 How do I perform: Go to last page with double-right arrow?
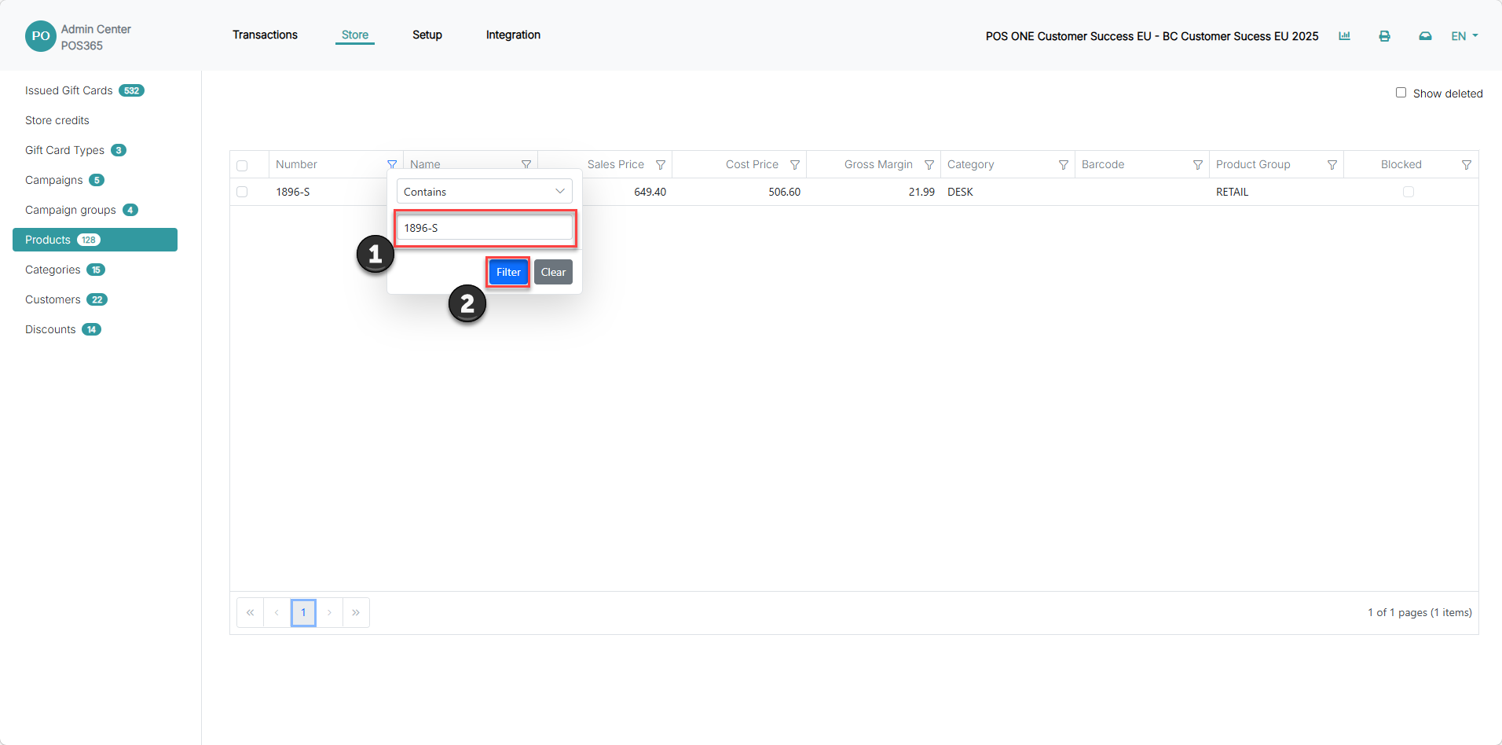click(x=356, y=612)
